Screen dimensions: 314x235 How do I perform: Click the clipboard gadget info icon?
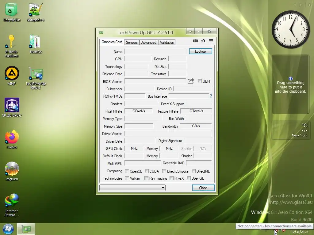pos(291,79)
